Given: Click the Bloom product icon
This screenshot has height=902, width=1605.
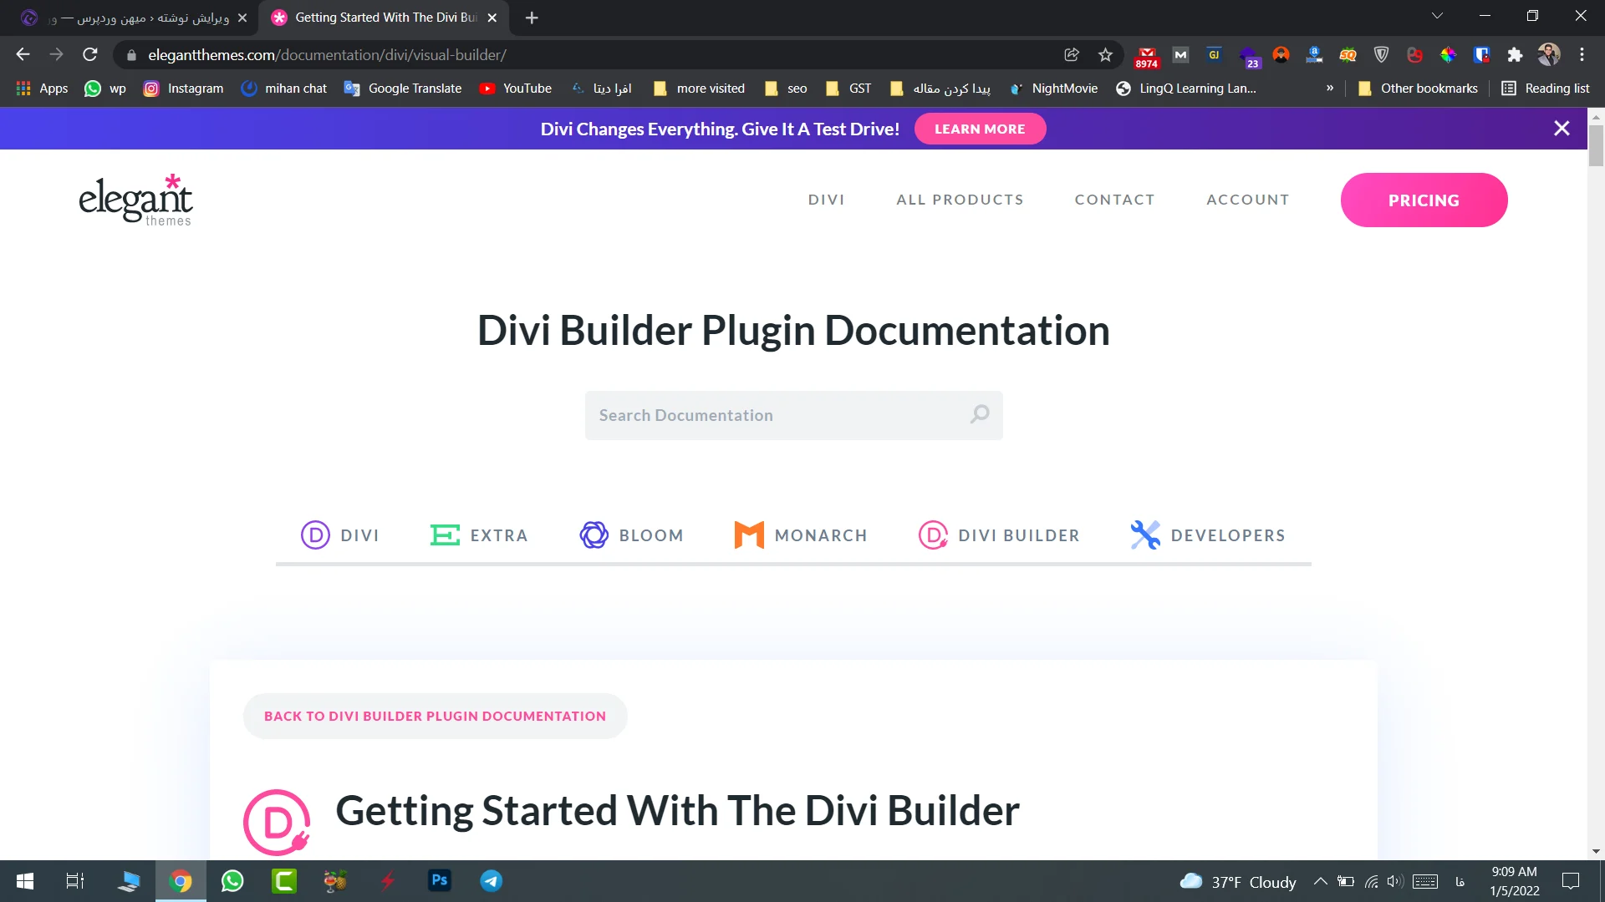Looking at the screenshot, I should point(593,535).
